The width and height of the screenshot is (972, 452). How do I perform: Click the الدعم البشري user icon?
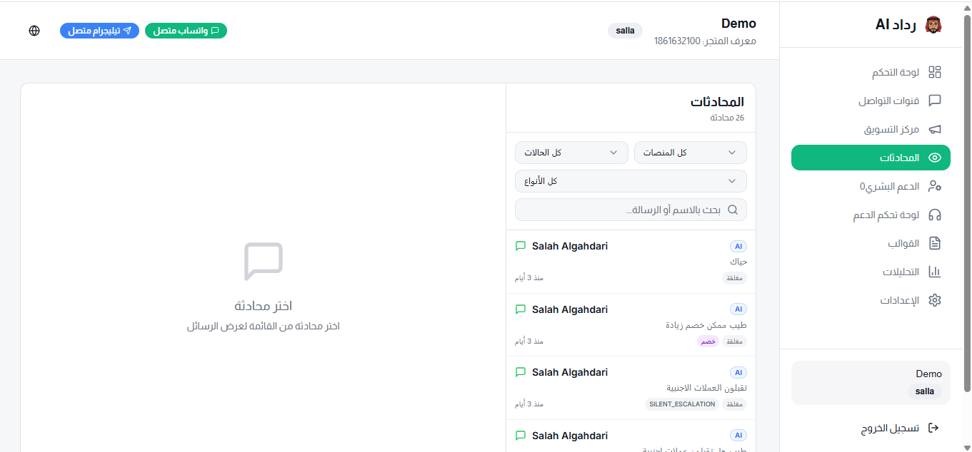pos(934,186)
